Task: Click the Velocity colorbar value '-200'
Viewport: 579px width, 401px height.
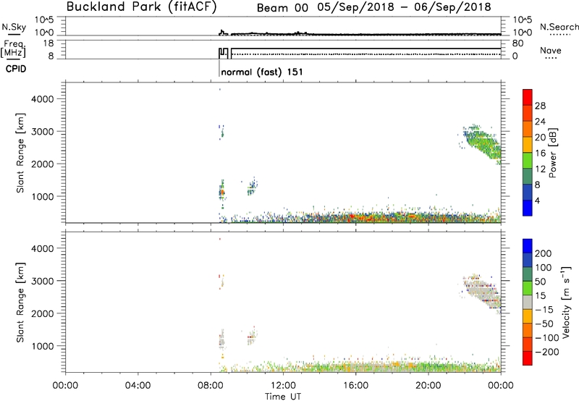Action: pos(547,352)
